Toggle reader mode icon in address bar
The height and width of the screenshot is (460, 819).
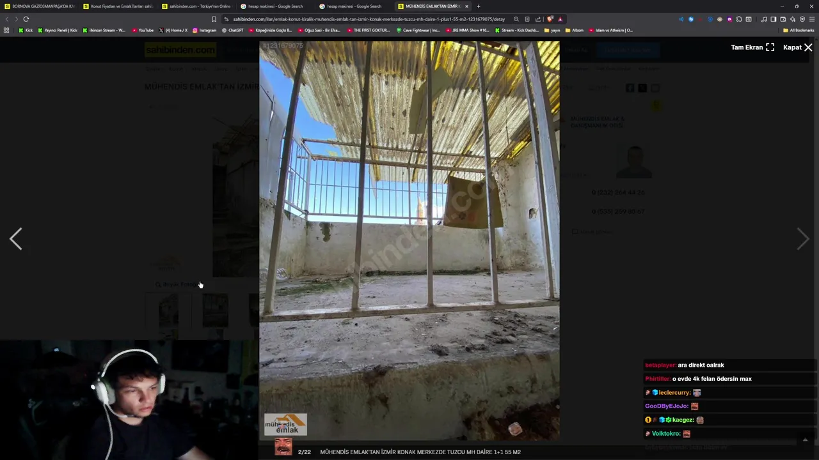point(527,19)
